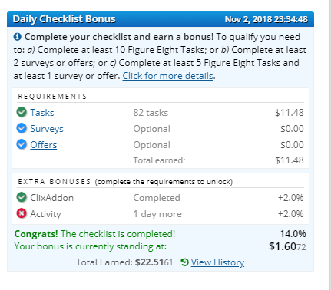Open the Tasks link
Image resolution: width=331 pixels, height=290 pixels.
(x=42, y=113)
